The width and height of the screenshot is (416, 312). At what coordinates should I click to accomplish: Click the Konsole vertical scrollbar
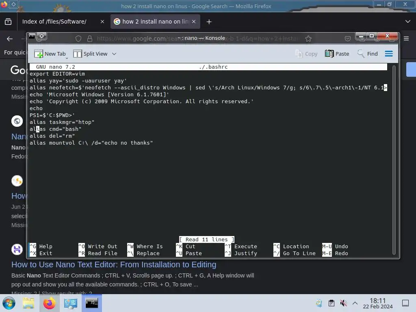point(394,160)
